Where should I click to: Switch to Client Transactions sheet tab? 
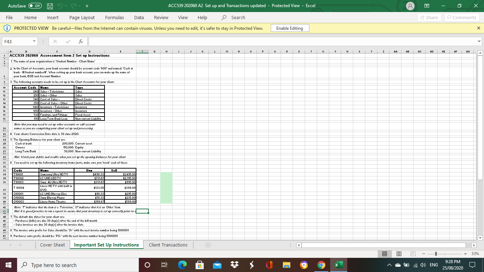[168, 245]
